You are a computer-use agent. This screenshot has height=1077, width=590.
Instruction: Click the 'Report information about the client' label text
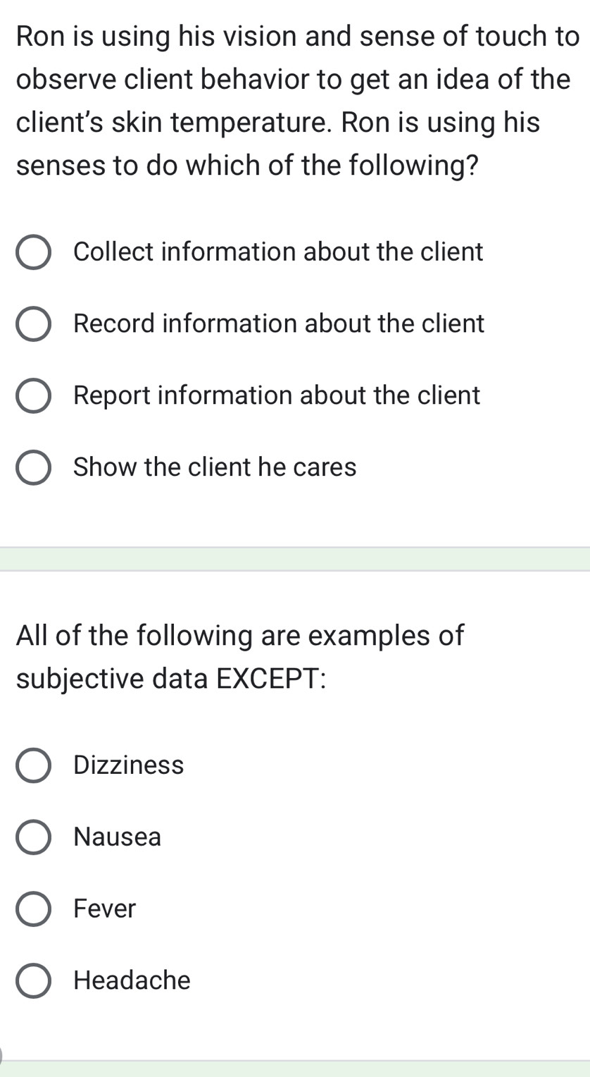277,395
